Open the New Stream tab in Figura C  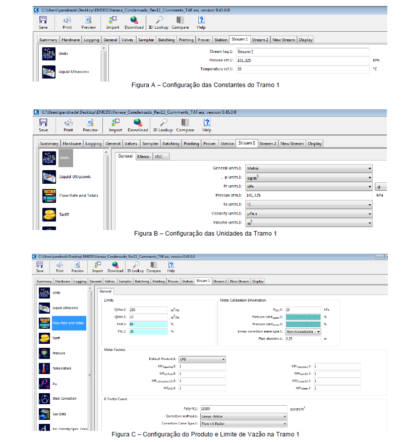pos(240,281)
